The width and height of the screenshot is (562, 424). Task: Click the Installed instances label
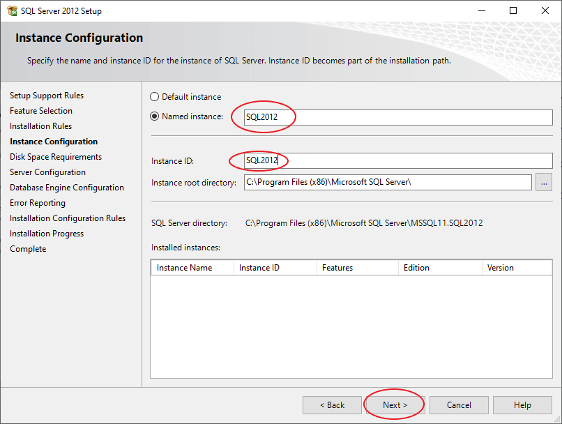pyautogui.click(x=185, y=248)
